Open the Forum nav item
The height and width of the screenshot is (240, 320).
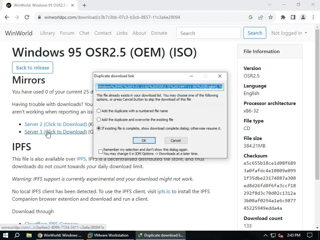pyautogui.click(x=67, y=33)
